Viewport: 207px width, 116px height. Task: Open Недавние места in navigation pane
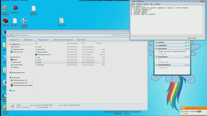click(x=19, y=49)
